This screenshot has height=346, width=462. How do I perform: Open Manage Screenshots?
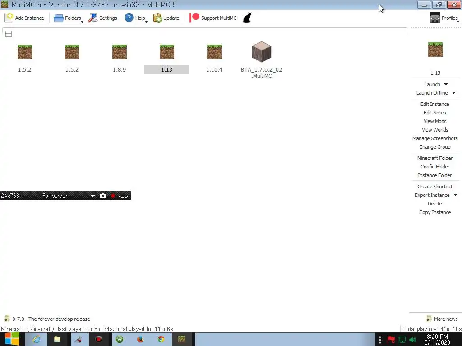tap(435, 138)
